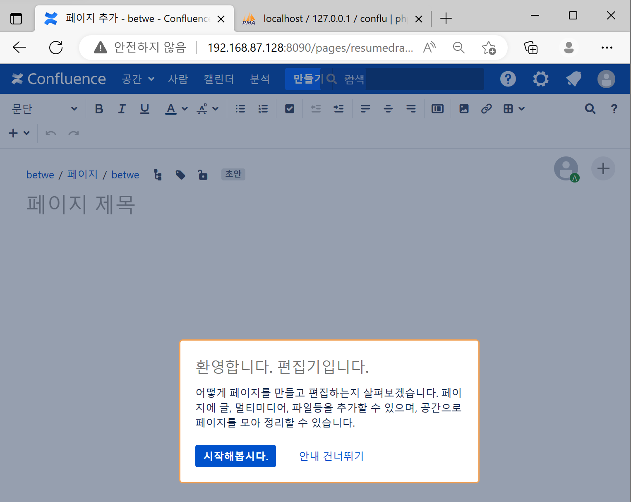Close the phpMyAdmin browser tab
The height and width of the screenshot is (502, 631).
point(419,19)
